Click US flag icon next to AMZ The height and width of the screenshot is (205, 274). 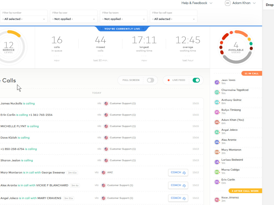[104, 172]
